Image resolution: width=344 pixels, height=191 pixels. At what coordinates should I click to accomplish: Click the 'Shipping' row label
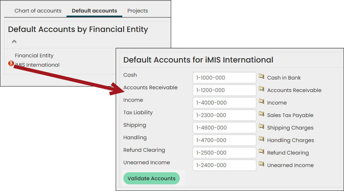click(135, 125)
